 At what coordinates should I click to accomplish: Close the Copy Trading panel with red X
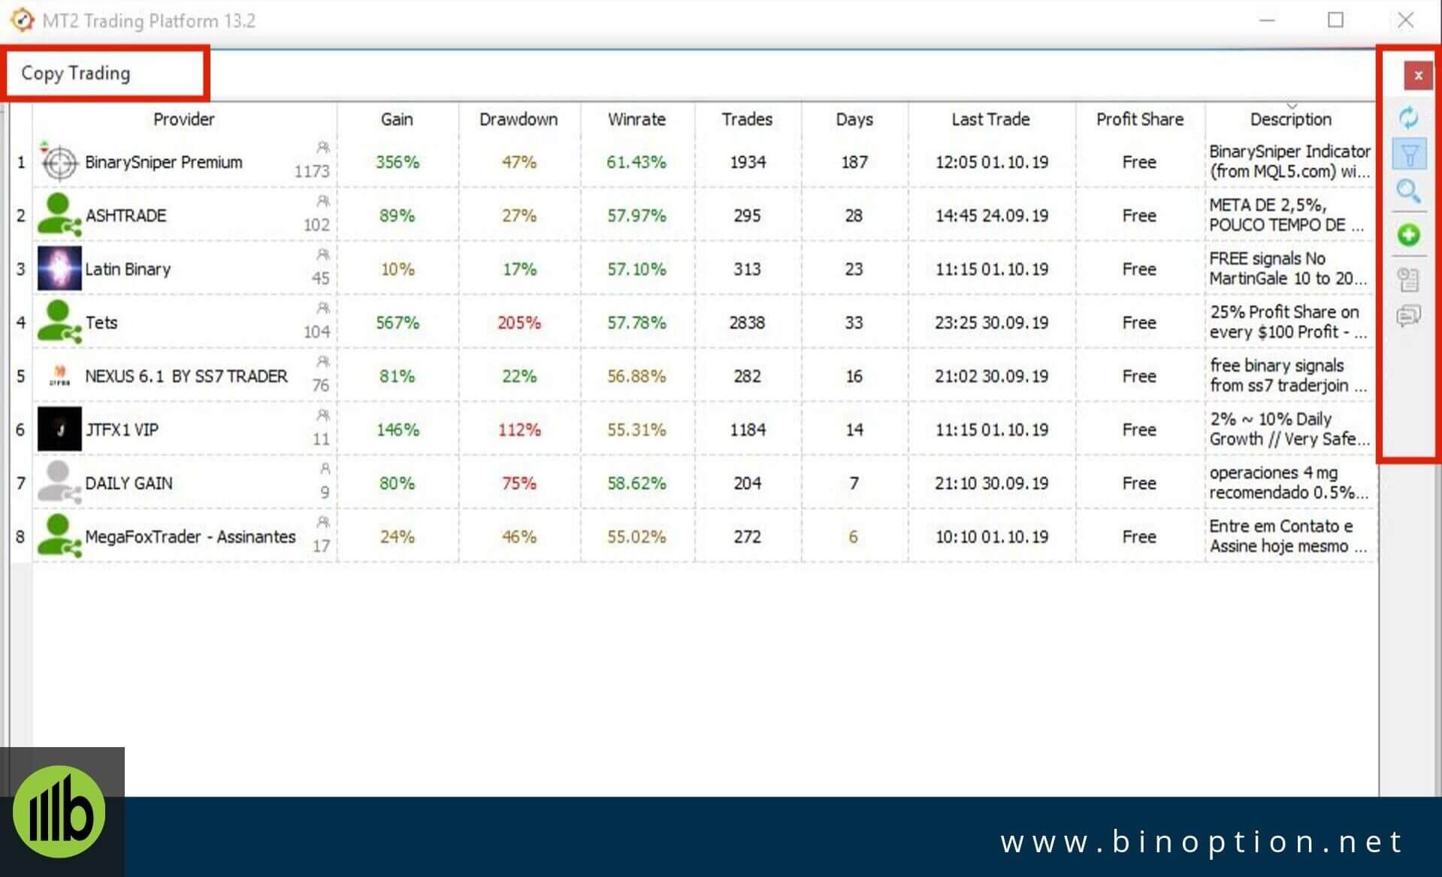[x=1418, y=75]
